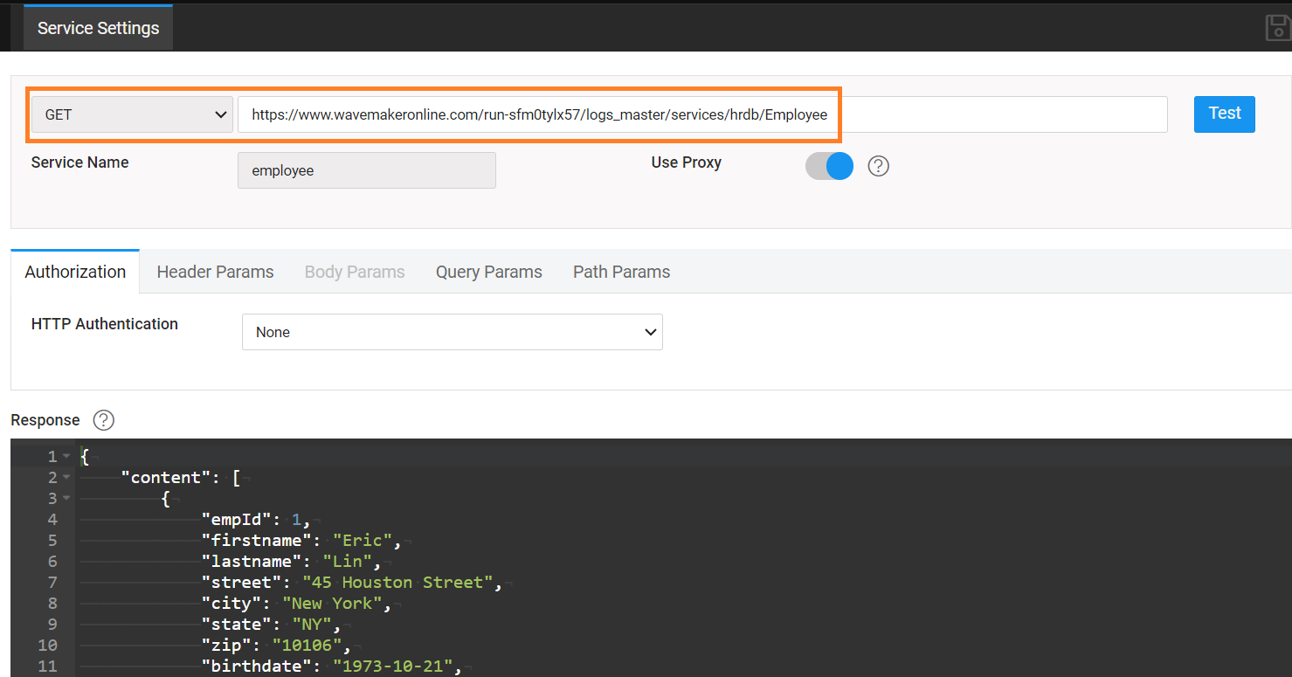Open the help icon beside Use Proxy
This screenshot has height=677, width=1292.
pyautogui.click(x=878, y=166)
